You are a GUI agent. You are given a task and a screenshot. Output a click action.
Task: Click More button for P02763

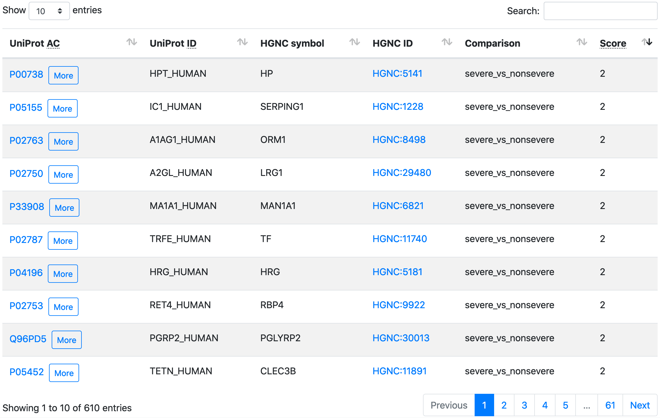click(x=63, y=141)
